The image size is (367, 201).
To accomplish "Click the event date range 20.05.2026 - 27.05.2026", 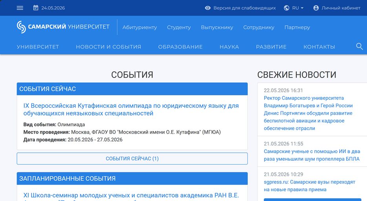I will pyautogui.click(x=95, y=140).
